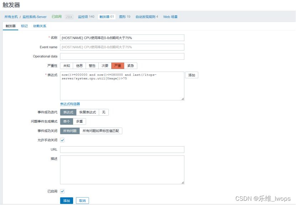Click the blue 添加 submit button
This screenshot has width=296, height=205.
click(67, 201)
